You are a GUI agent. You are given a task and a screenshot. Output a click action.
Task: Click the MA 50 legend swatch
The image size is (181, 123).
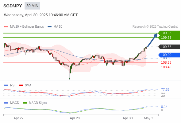50,27
